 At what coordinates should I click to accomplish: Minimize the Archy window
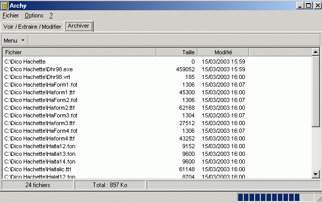click(x=300, y=6)
